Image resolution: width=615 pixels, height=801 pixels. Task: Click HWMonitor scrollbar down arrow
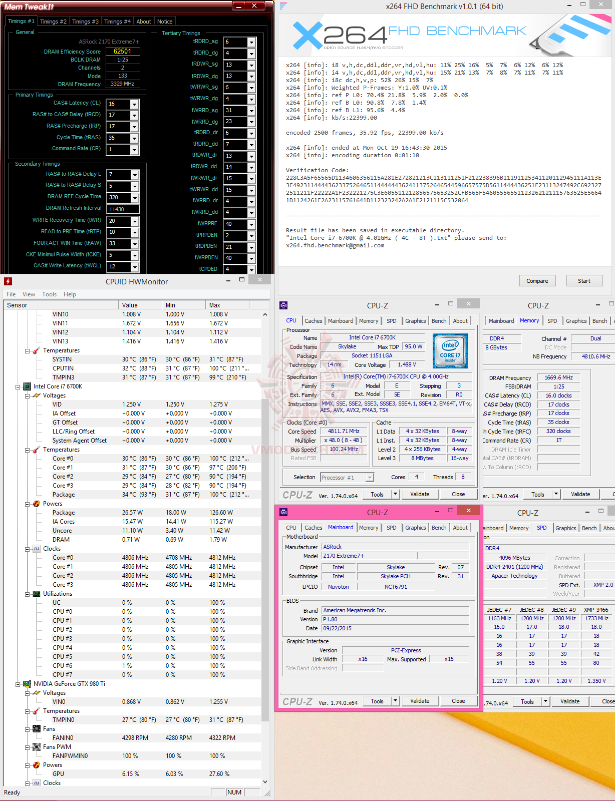pos(265,782)
